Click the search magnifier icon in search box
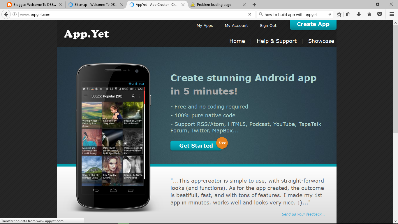398x224 pixels. click(x=260, y=14)
